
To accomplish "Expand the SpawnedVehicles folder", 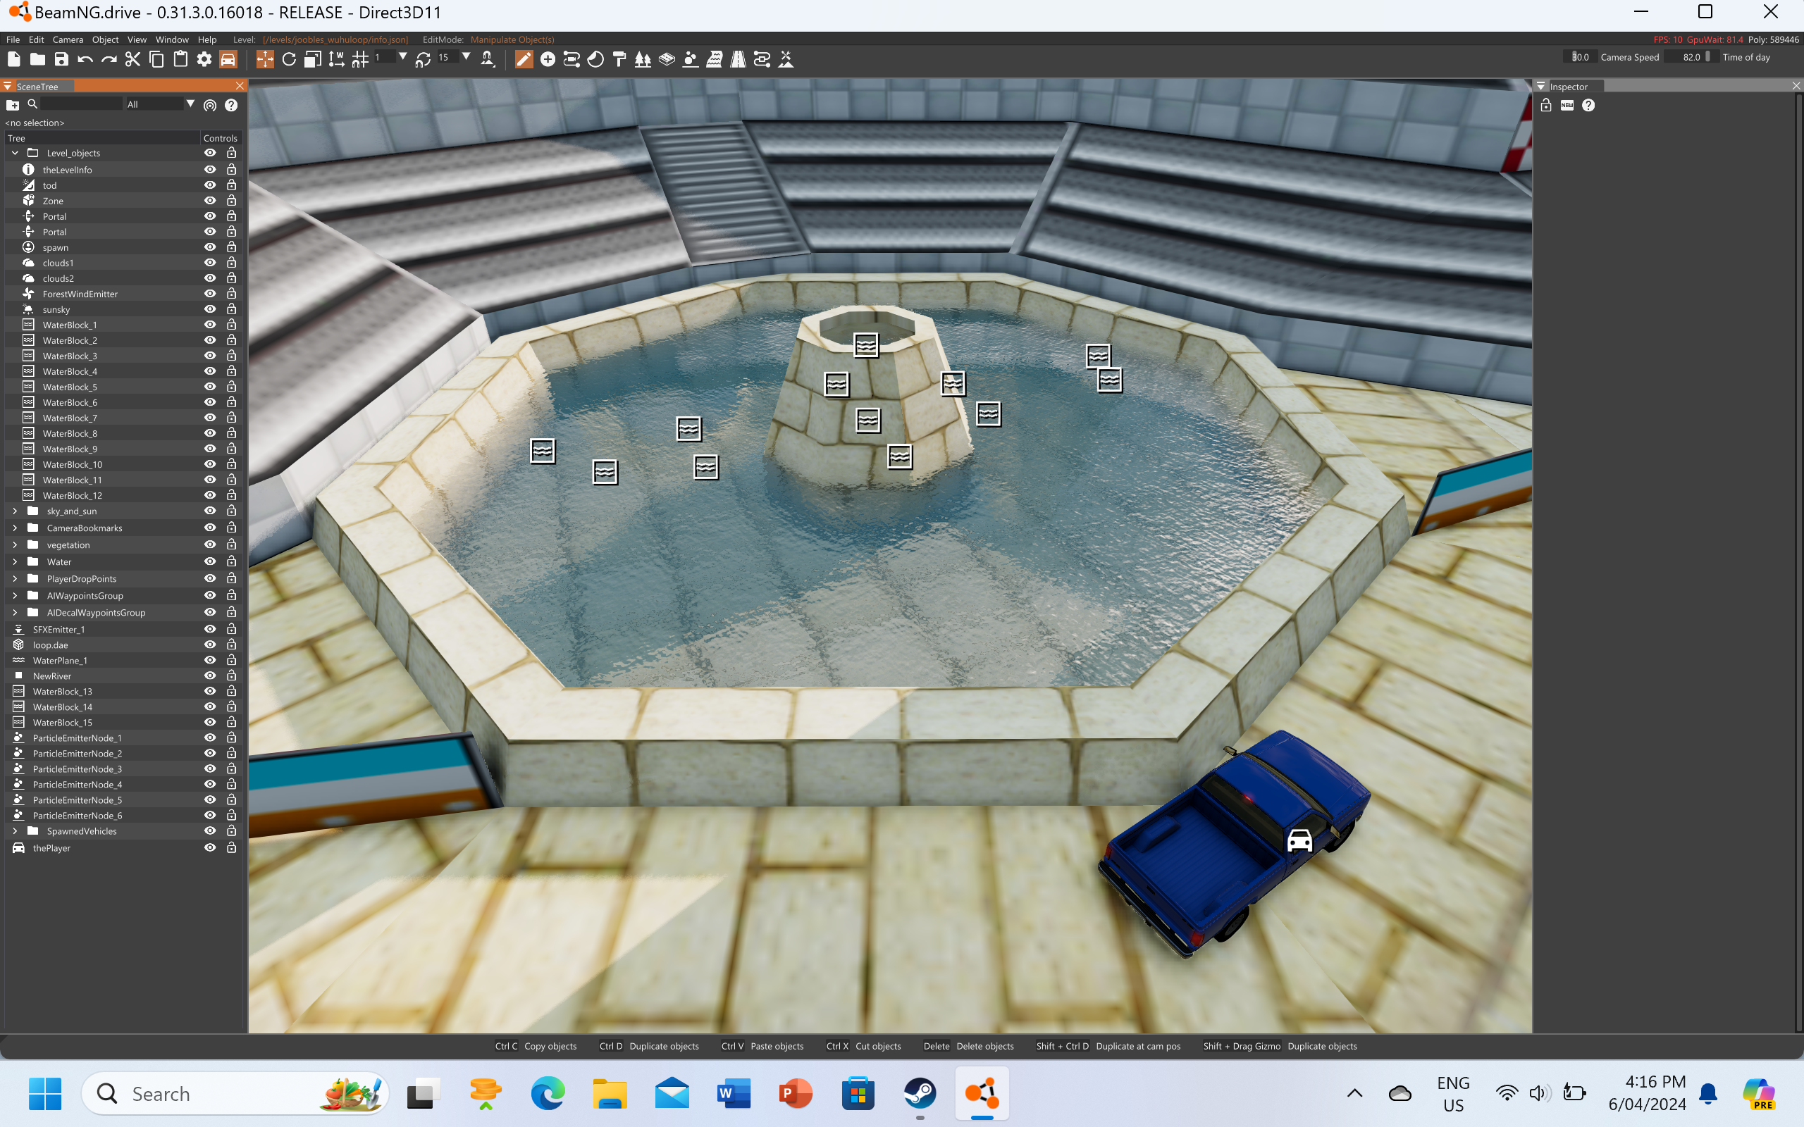I will [15, 831].
